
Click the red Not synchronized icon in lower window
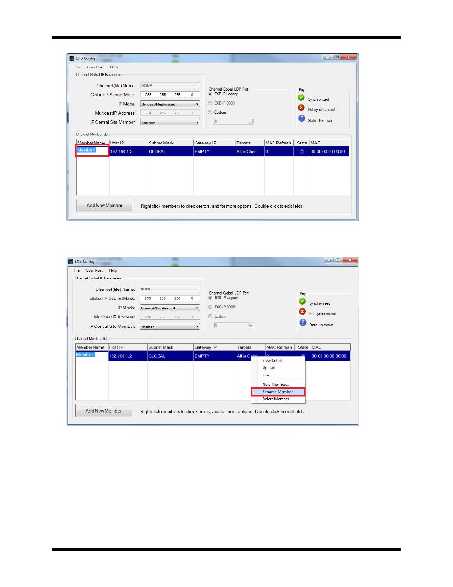pos(302,312)
